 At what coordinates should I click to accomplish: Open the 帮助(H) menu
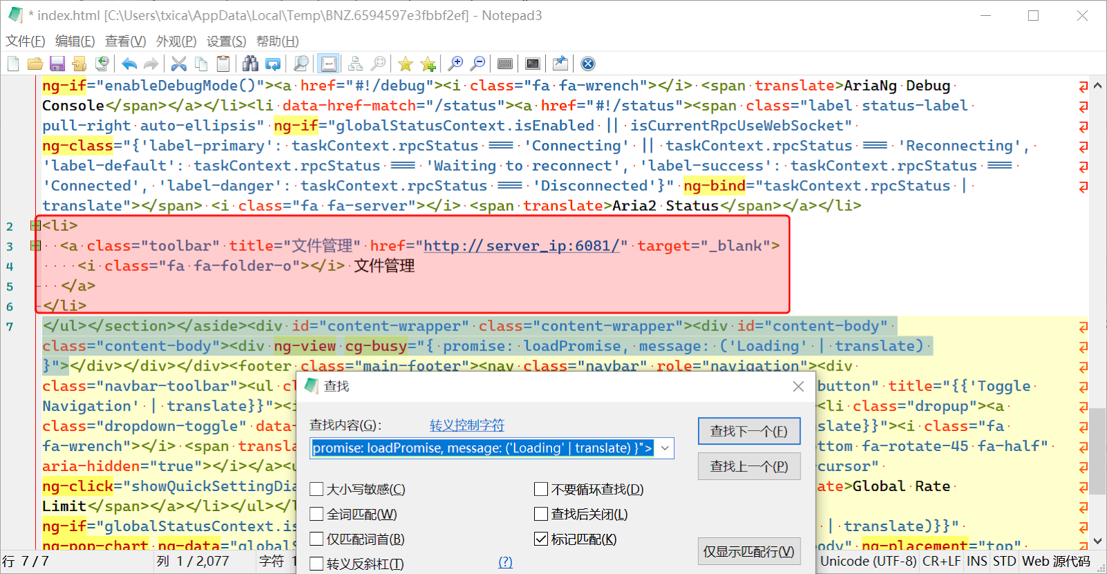(277, 41)
